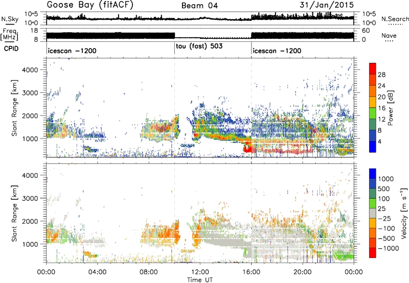409x283 pixels.
Task: Click the 'N.Sky' axis label
Action: (x=10, y=19)
